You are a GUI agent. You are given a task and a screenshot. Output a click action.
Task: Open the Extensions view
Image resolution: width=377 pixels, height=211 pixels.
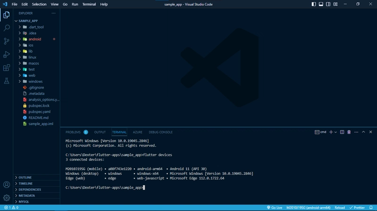pyautogui.click(x=7, y=68)
